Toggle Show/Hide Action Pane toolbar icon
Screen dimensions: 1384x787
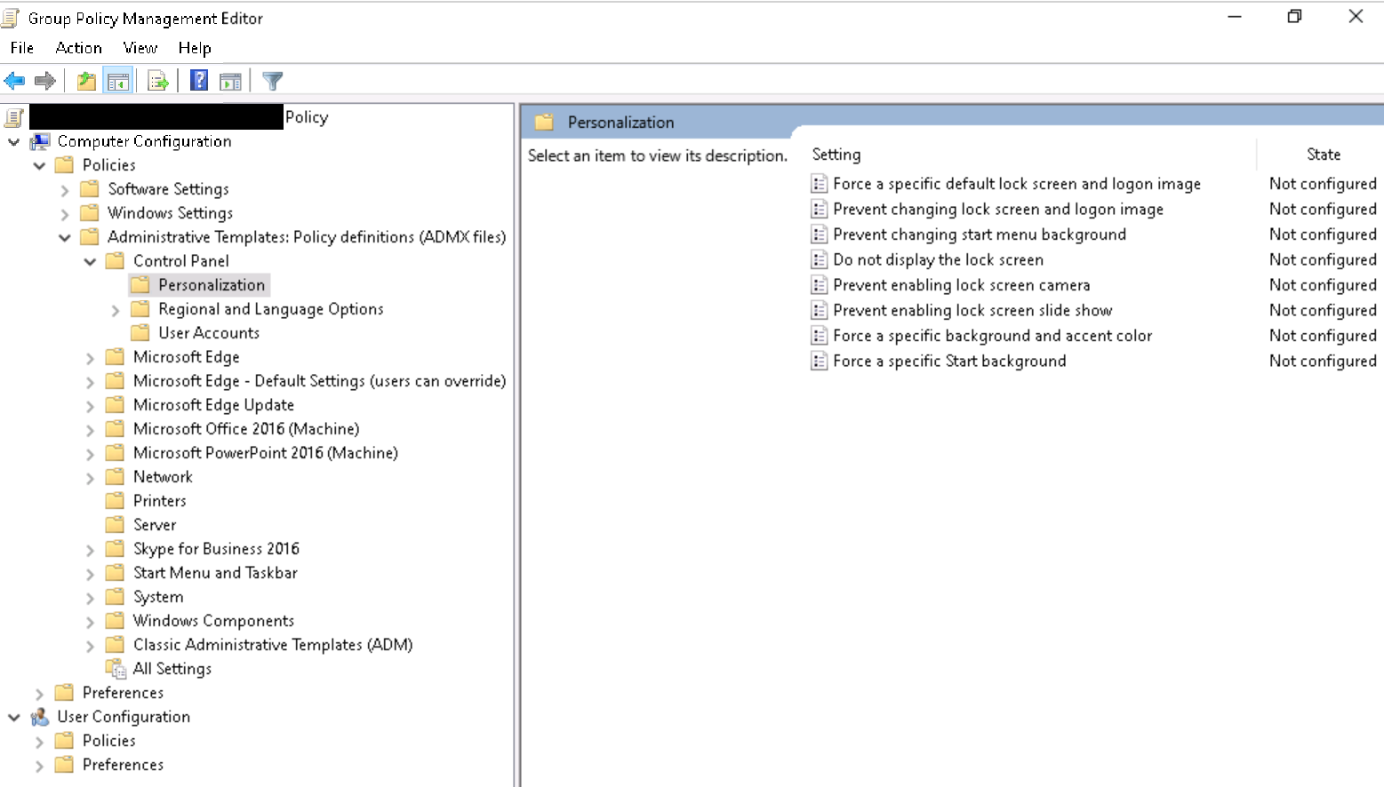click(x=230, y=82)
